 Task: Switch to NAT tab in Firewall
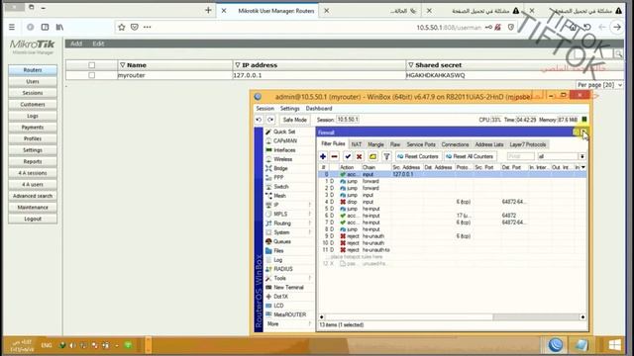(x=357, y=144)
